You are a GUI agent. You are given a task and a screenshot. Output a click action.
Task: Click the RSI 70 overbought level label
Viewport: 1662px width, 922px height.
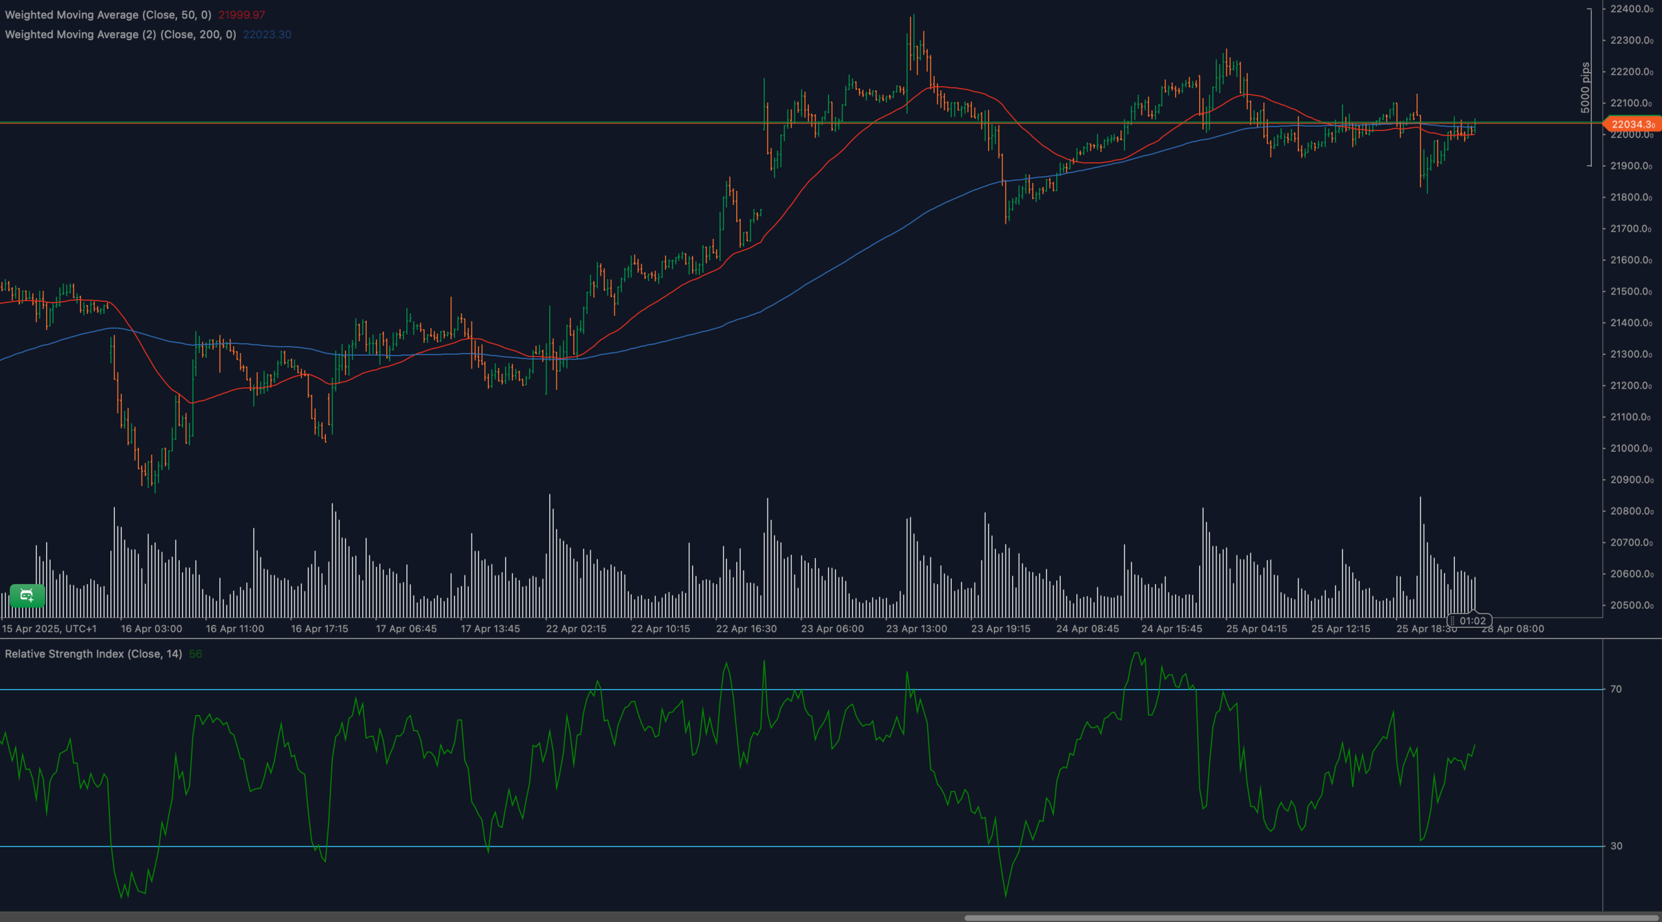point(1616,689)
